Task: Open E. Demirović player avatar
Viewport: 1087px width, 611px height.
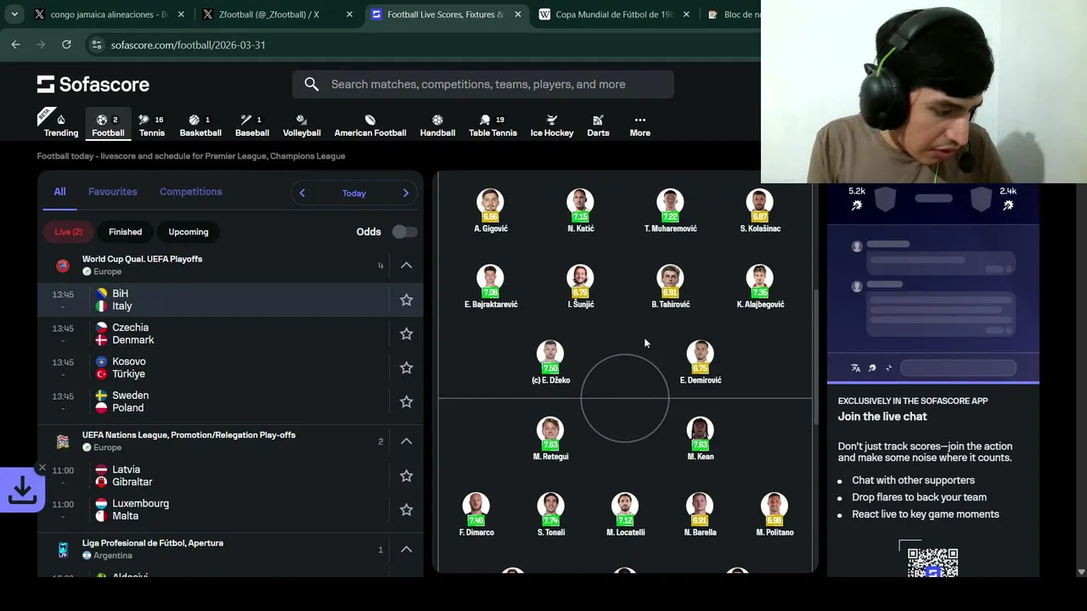Action: [700, 355]
